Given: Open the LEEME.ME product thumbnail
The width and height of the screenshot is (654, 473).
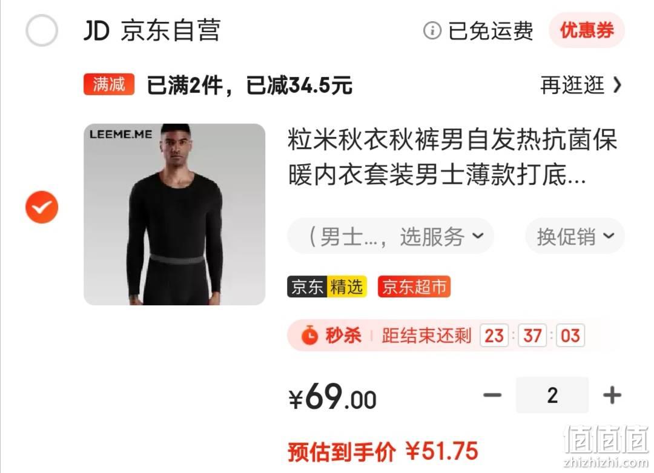Looking at the screenshot, I should (x=174, y=214).
